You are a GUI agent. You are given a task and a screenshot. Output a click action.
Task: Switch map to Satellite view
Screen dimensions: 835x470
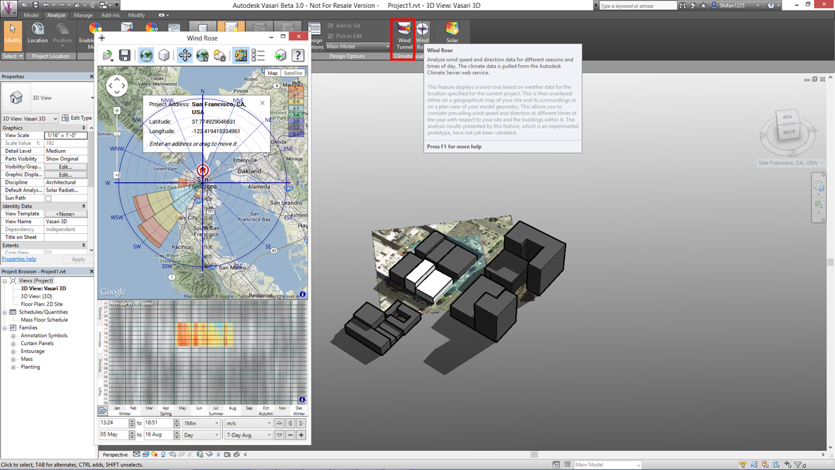click(293, 73)
